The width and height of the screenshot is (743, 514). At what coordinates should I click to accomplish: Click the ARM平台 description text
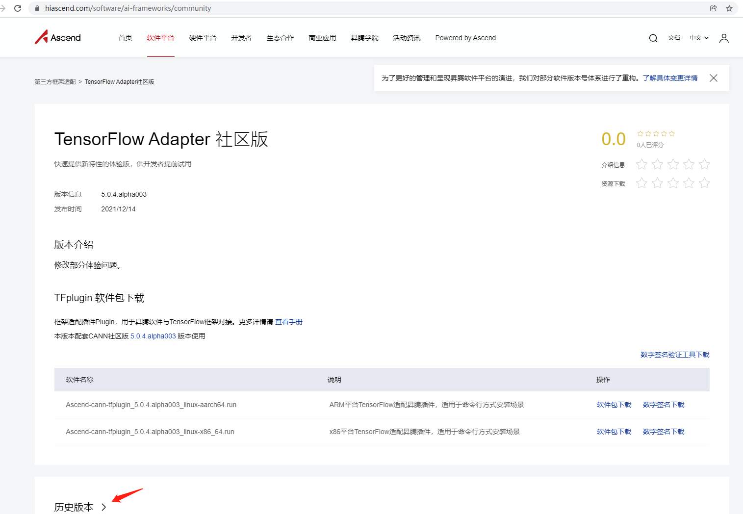tap(427, 405)
